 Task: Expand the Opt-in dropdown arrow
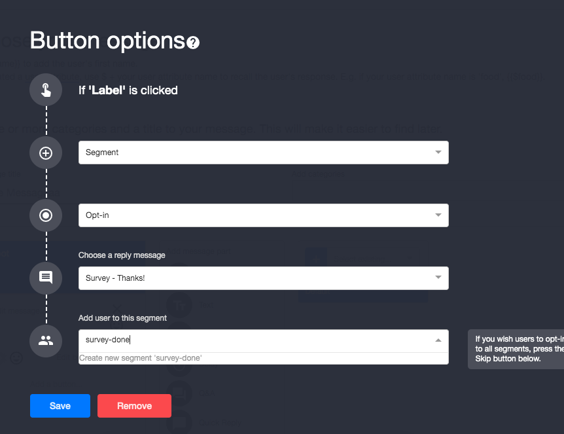(438, 215)
